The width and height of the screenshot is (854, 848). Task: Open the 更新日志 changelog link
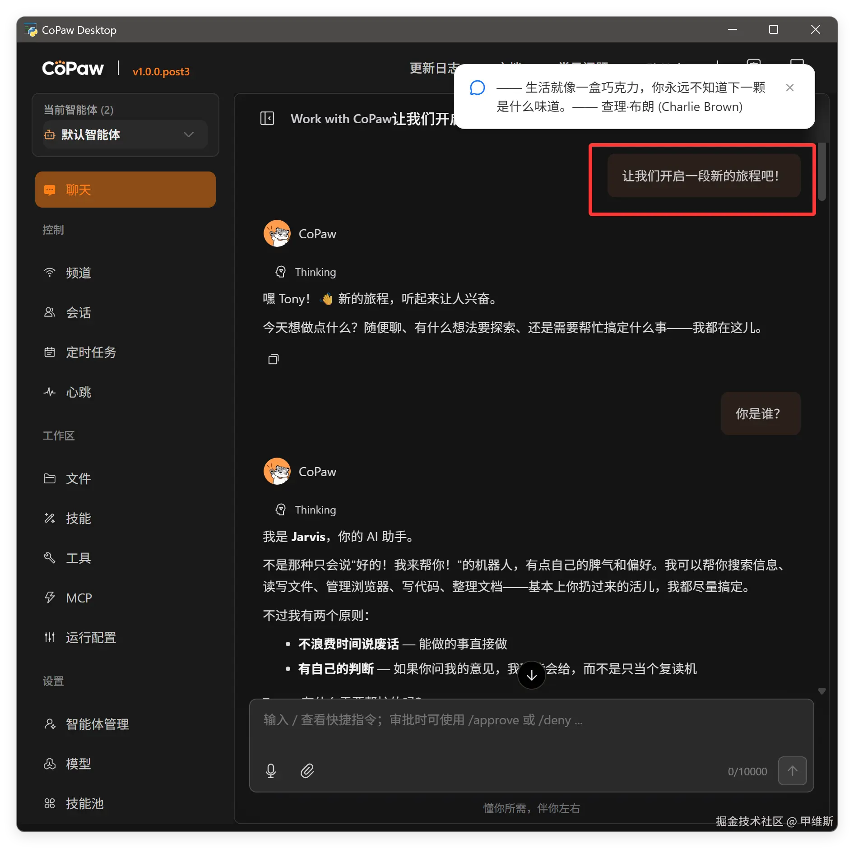point(434,68)
